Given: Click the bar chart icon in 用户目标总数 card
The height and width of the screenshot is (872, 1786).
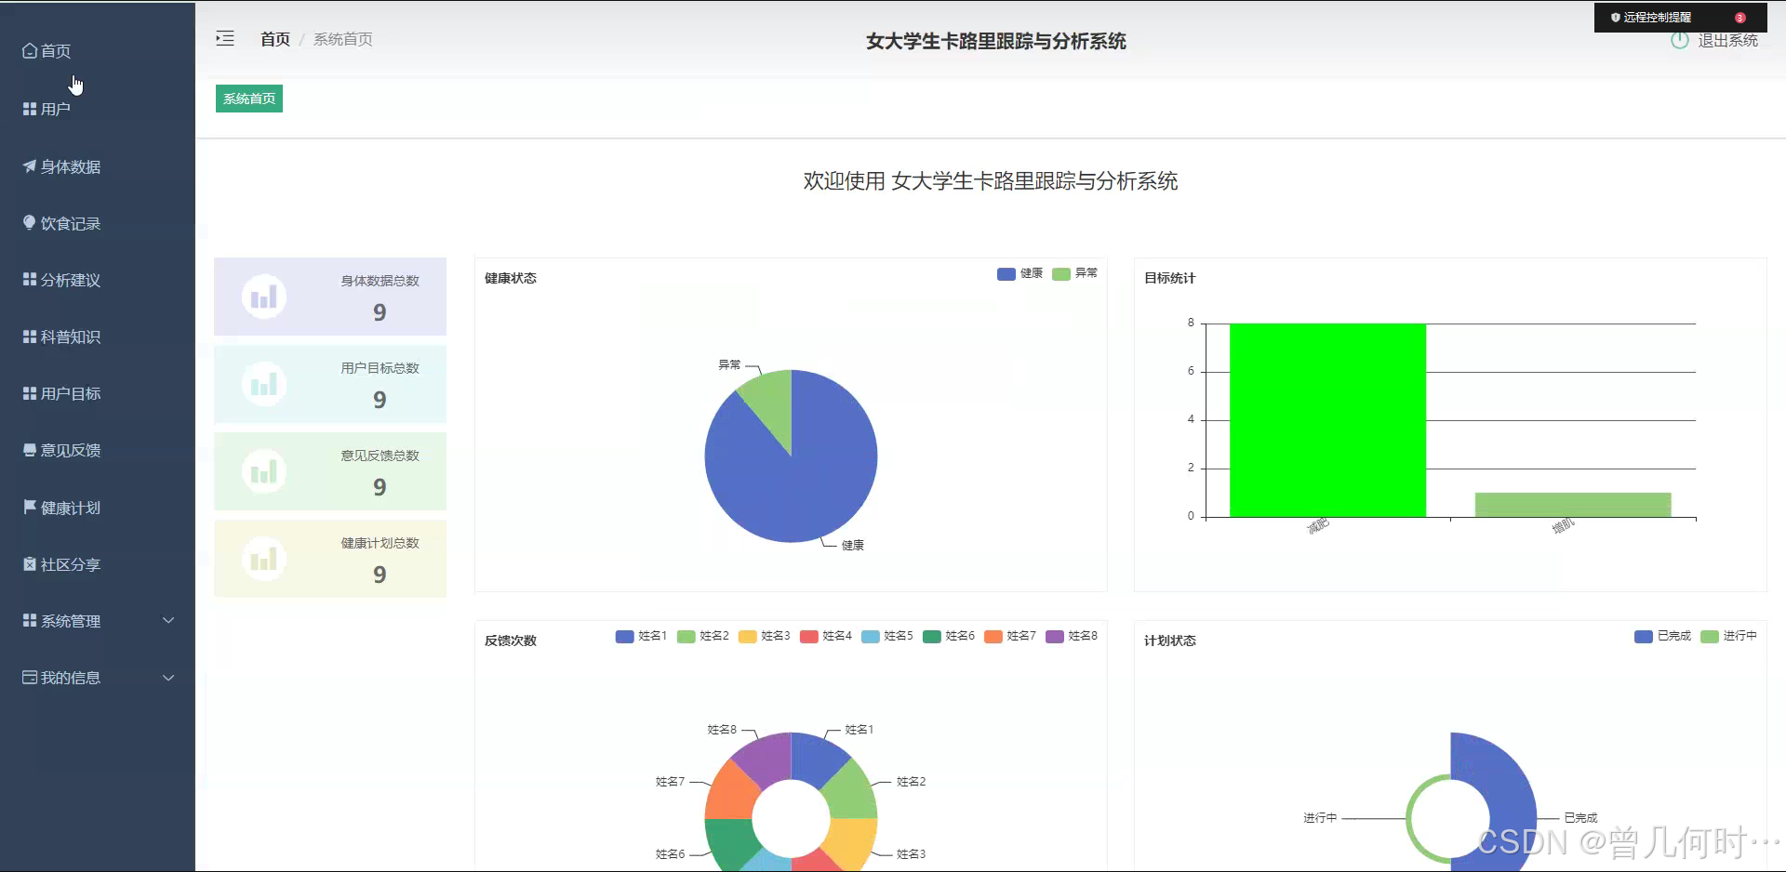Looking at the screenshot, I should (x=264, y=384).
